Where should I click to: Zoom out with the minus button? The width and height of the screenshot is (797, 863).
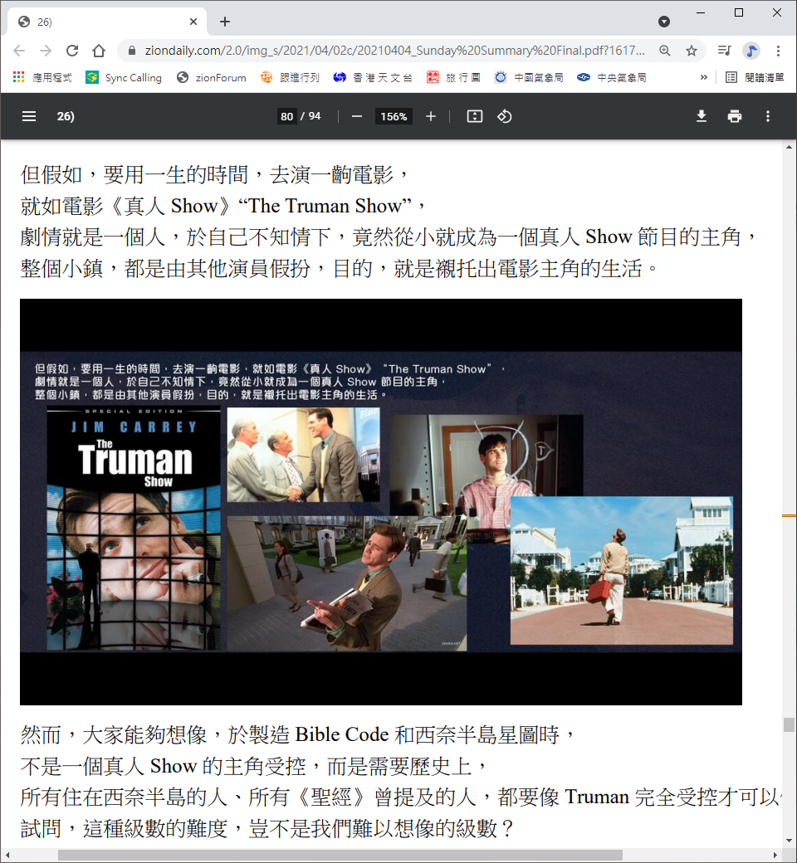pyautogui.click(x=357, y=116)
